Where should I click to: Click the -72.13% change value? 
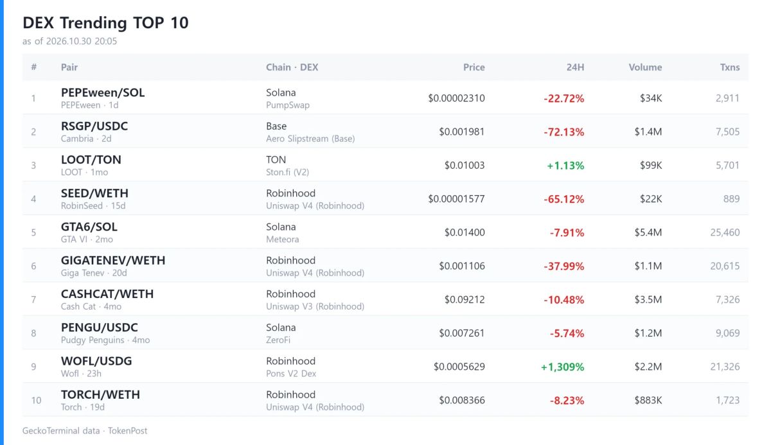coord(564,132)
